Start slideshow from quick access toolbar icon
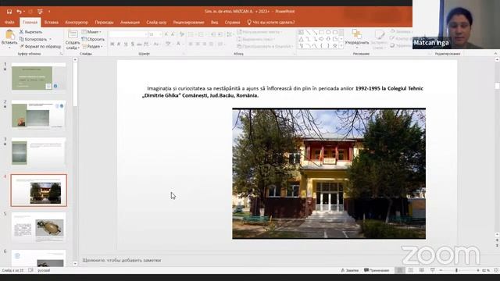Viewport: 500px width, 281px height. [x=40, y=12]
